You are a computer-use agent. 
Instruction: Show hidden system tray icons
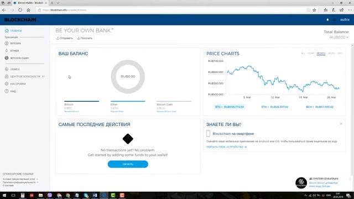305,195
